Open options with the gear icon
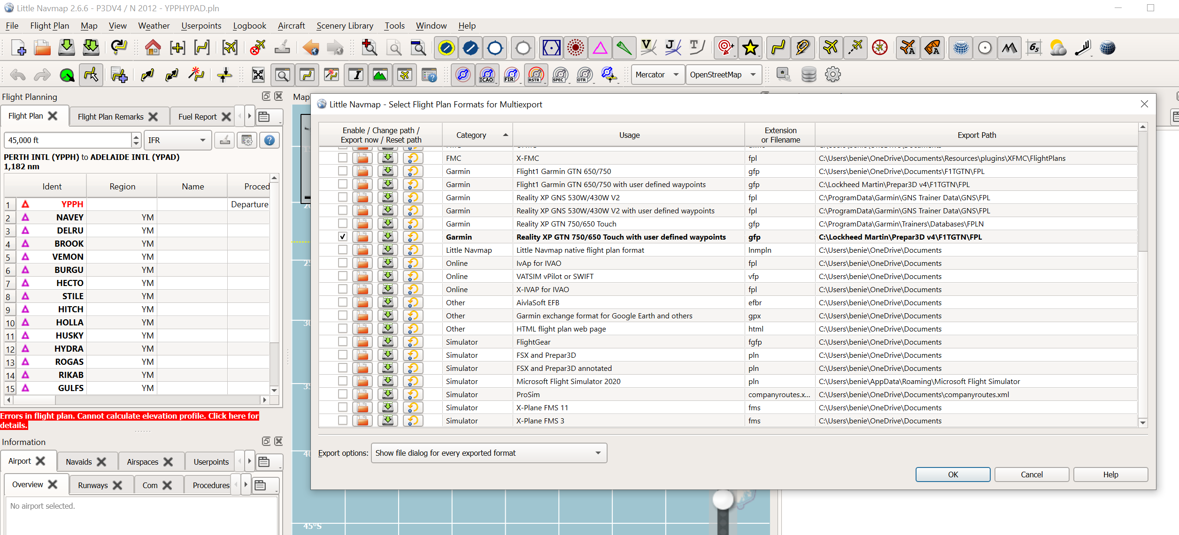This screenshot has width=1179, height=535. (832, 75)
